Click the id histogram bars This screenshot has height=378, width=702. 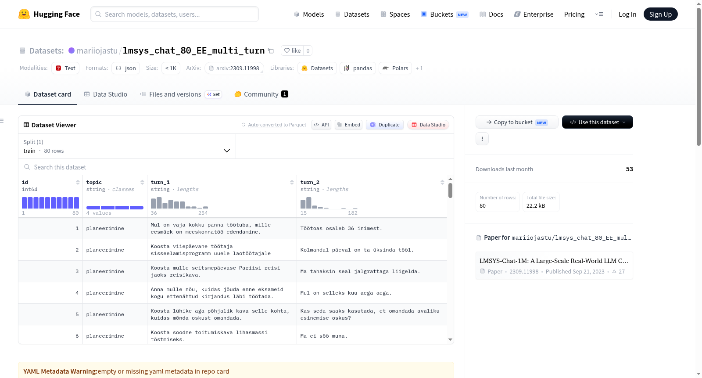point(50,203)
